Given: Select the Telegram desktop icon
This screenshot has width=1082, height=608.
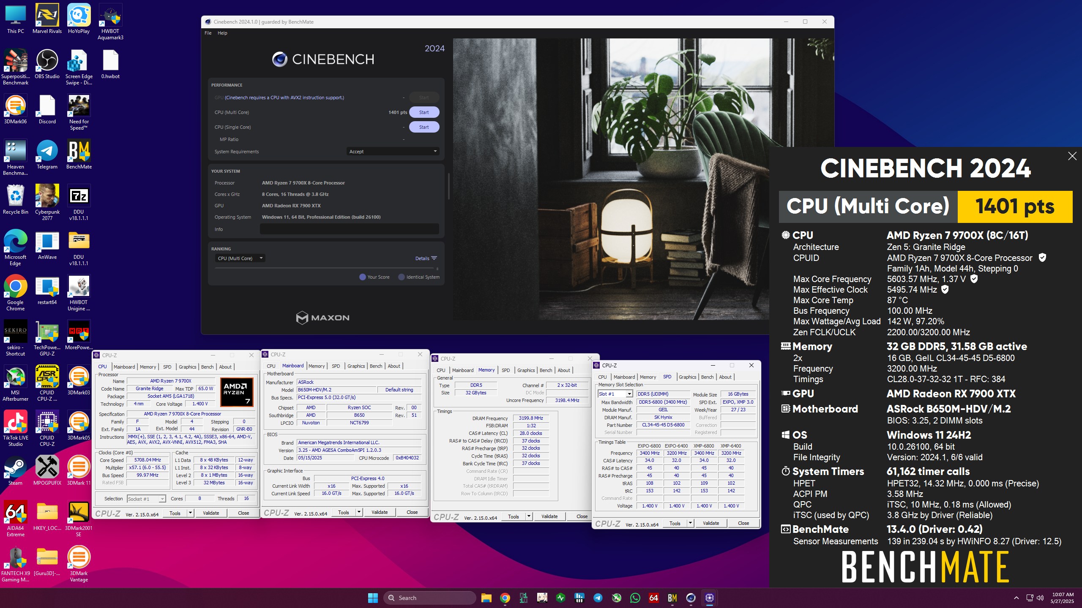Looking at the screenshot, I should pyautogui.click(x=47, y=154).
